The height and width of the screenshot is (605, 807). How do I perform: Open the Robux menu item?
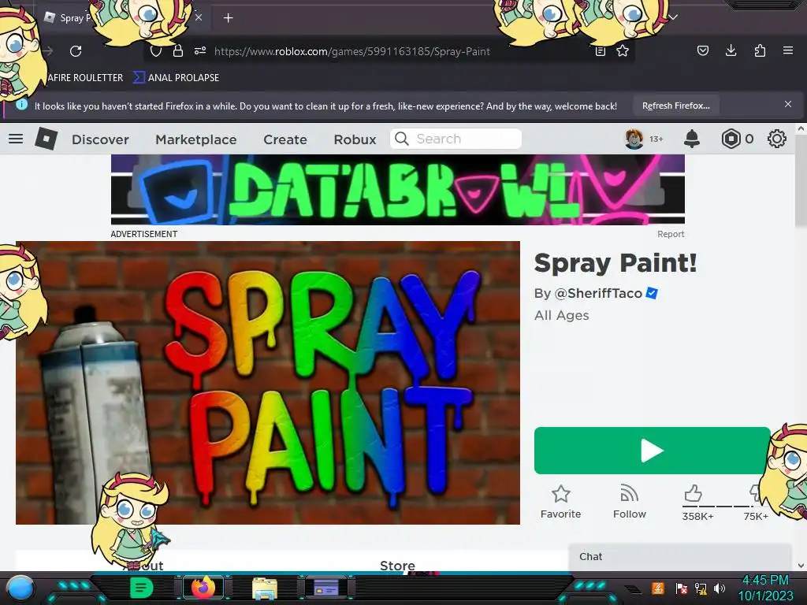[355, 139]
